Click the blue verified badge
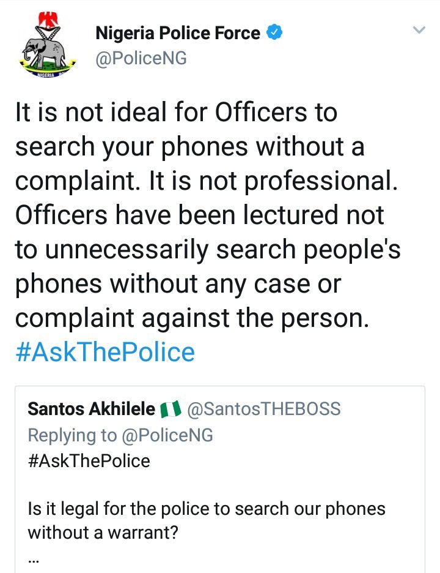Viewport: 440px width, 573px height. pos(275,32)
